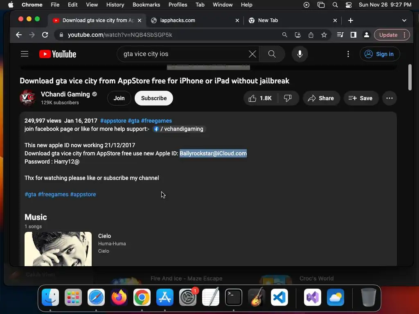This screenshot has height=314, width=419.
Task: Sign in to YouTube
Action: 380,54
